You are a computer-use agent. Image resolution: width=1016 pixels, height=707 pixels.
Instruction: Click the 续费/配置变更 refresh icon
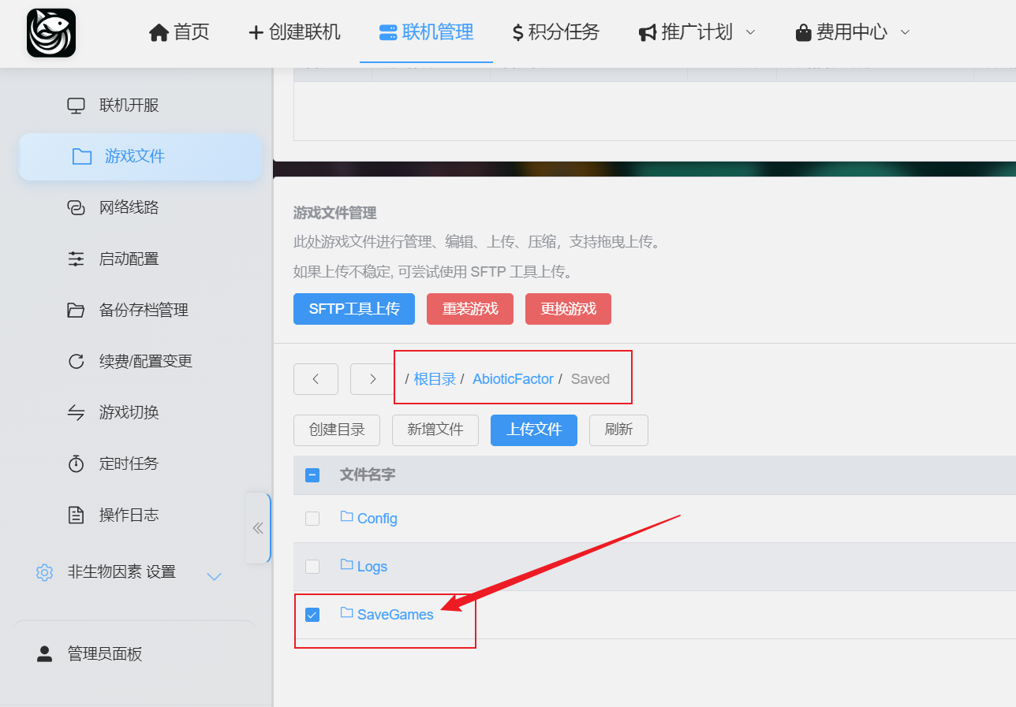click(x=76, y=361)
